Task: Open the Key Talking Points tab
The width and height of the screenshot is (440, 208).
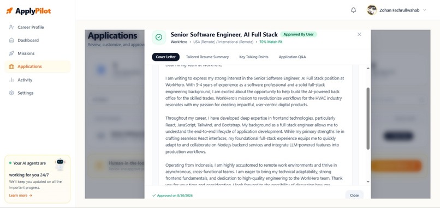Action: (254, 57)
